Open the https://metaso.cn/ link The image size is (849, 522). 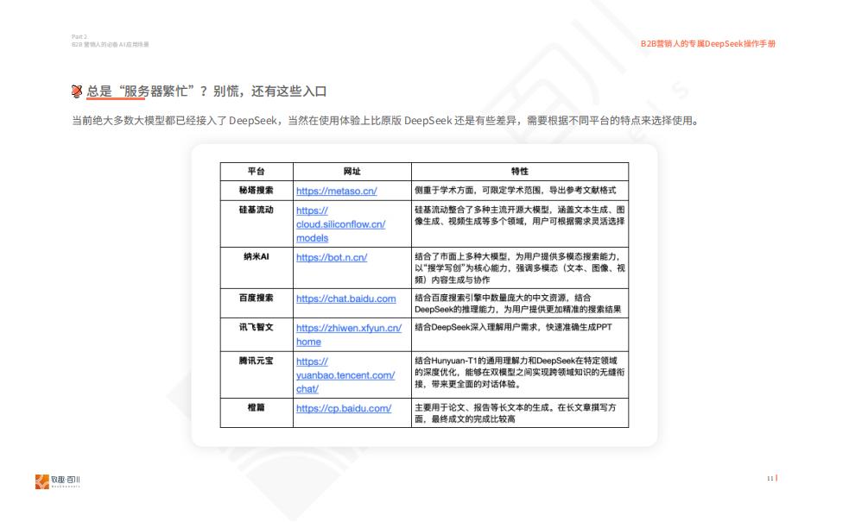(336, 191)
